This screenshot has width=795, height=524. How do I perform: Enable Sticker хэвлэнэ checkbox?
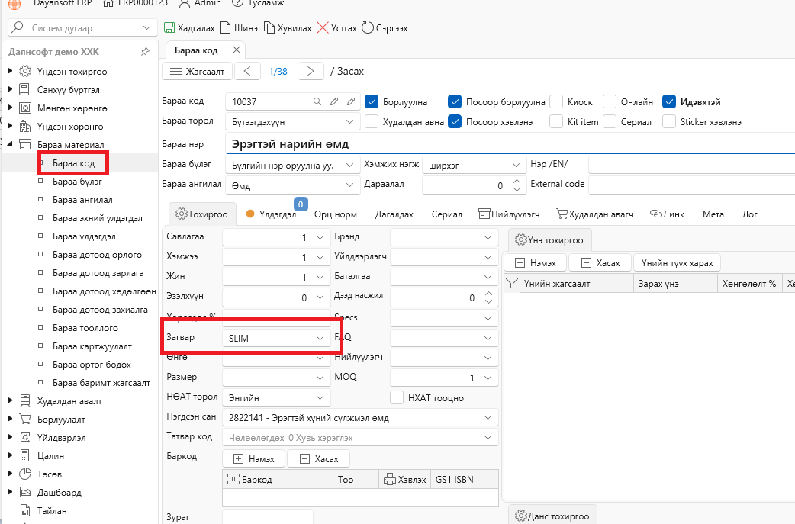click(x=669, y=121)
